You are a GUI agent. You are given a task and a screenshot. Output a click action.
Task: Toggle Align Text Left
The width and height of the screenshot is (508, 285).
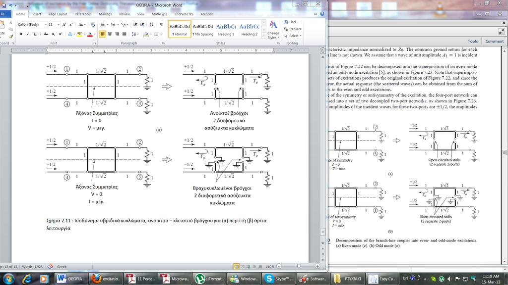102,34
